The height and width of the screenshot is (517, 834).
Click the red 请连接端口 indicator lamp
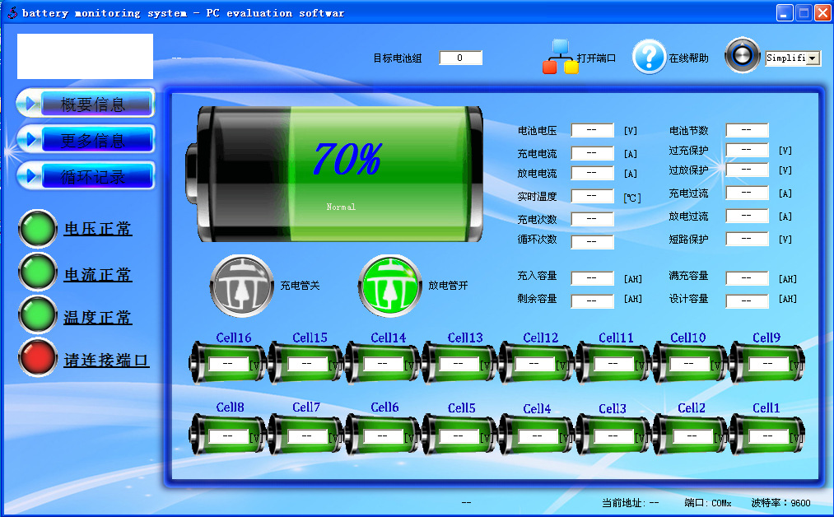point(36,357)
